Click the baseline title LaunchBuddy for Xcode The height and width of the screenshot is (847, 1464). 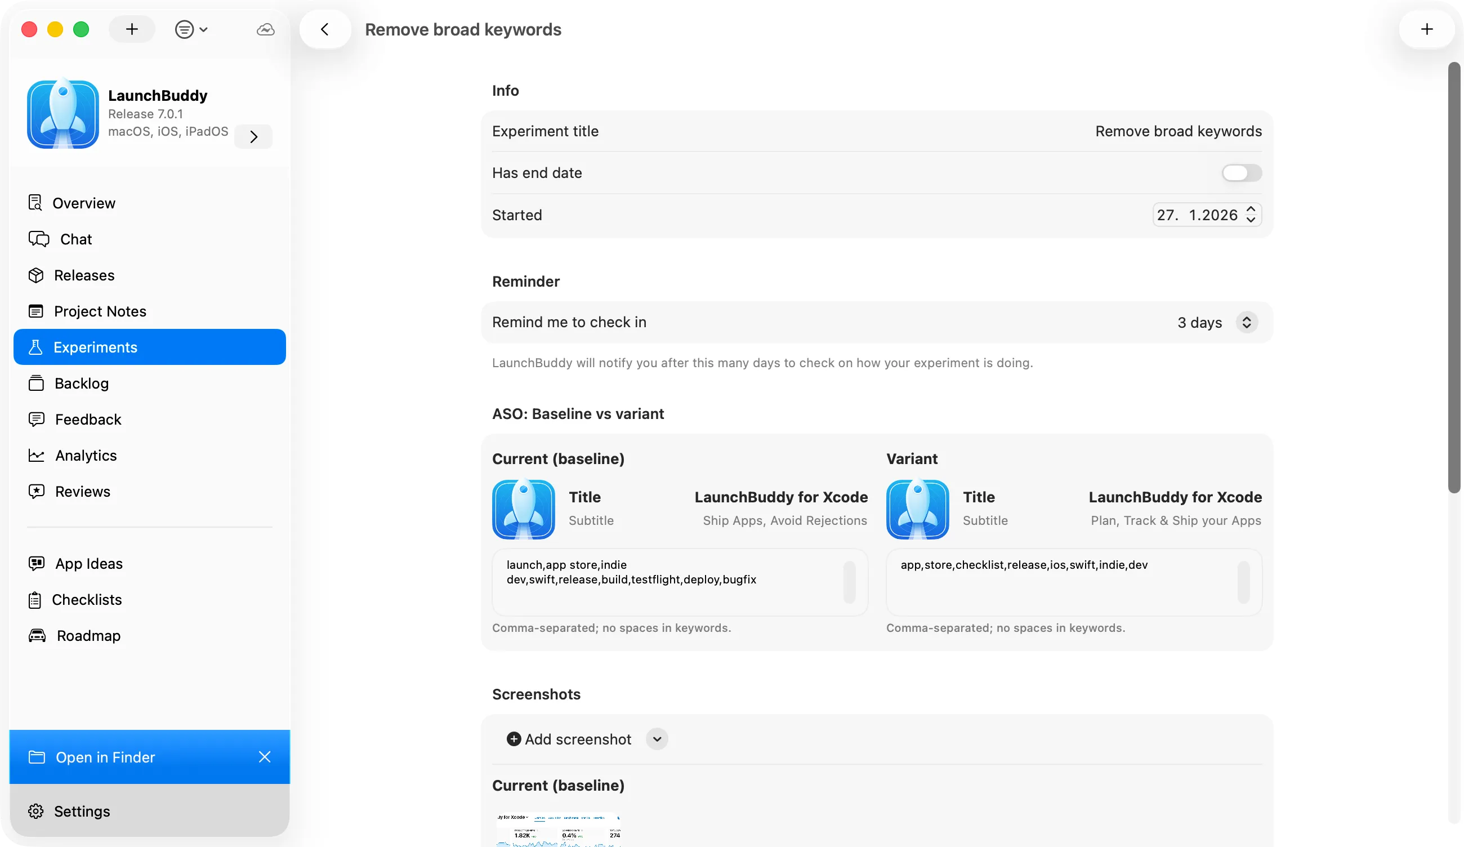781,497
